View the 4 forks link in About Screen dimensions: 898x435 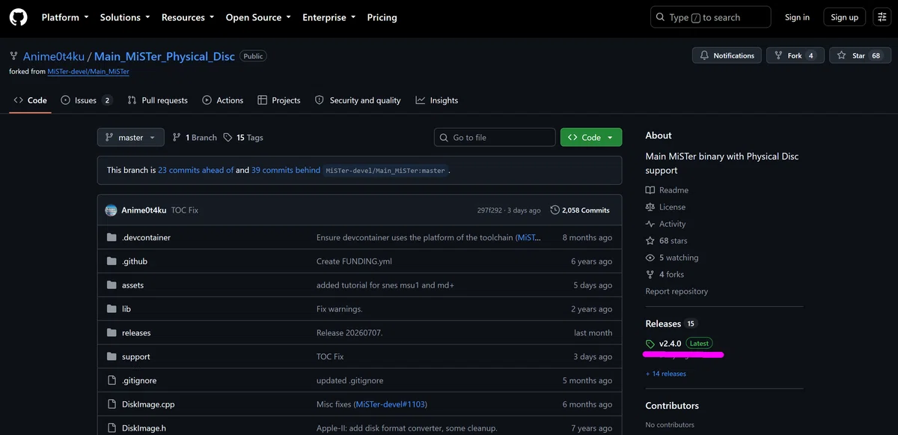coord(665,275)
